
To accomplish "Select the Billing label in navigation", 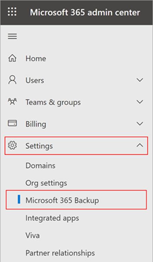I will [36, 124].
